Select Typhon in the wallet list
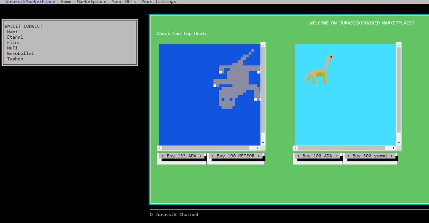The height and width of the screenshot is (223, 429). 15,59
